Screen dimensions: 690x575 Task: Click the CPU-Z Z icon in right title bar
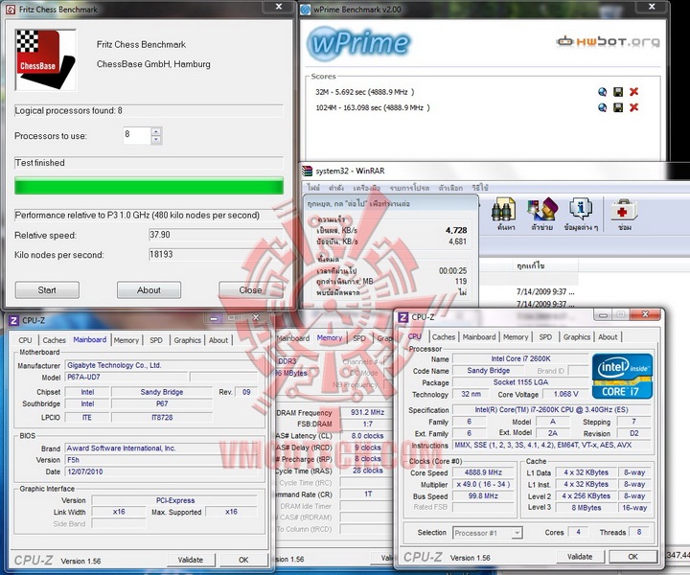pos(402,317)
